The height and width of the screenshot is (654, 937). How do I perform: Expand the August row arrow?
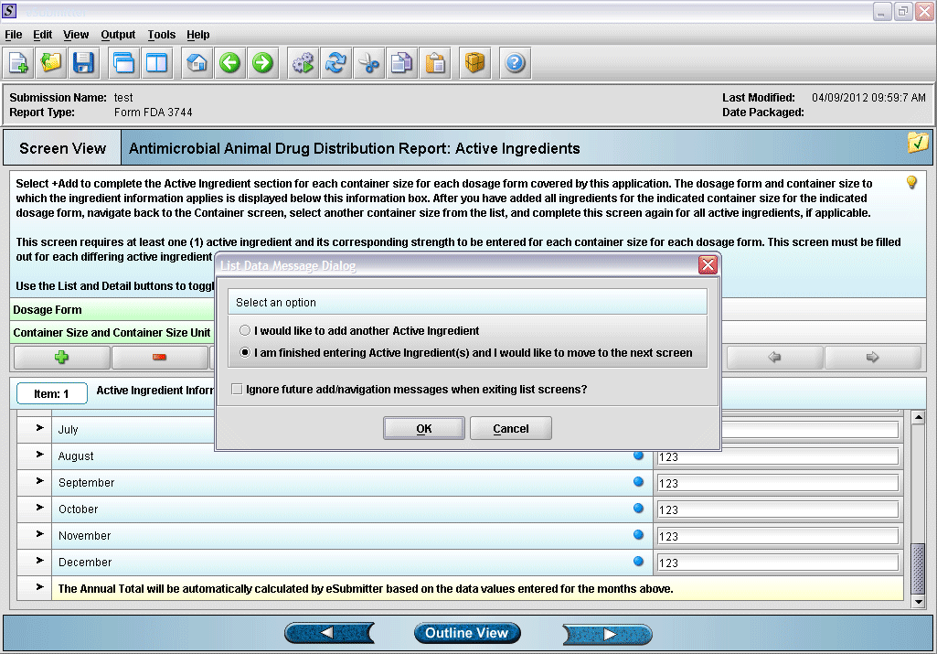pyautogui.click(x=39, y=455)
